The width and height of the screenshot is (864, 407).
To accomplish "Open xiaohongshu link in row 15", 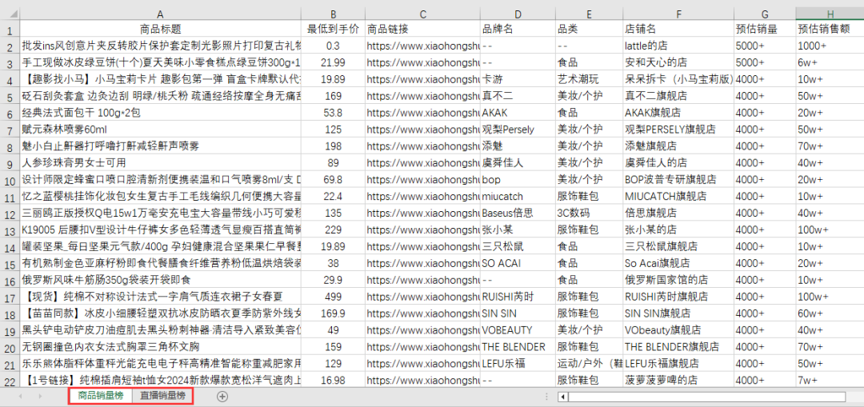I will tap(422, 263).
